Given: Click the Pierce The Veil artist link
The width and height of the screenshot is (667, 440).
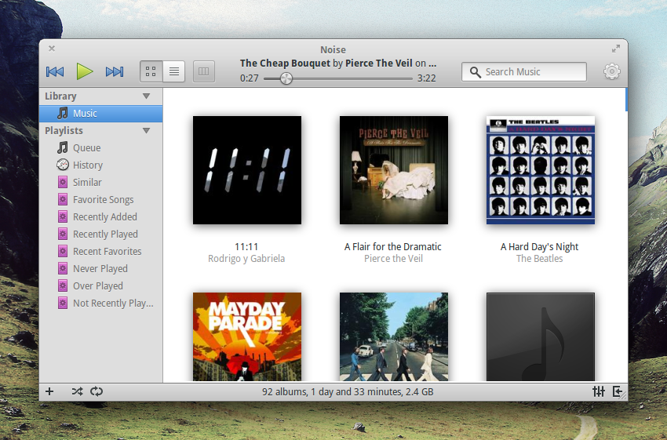Looking at the screenshot, I should tap(378, 64).
